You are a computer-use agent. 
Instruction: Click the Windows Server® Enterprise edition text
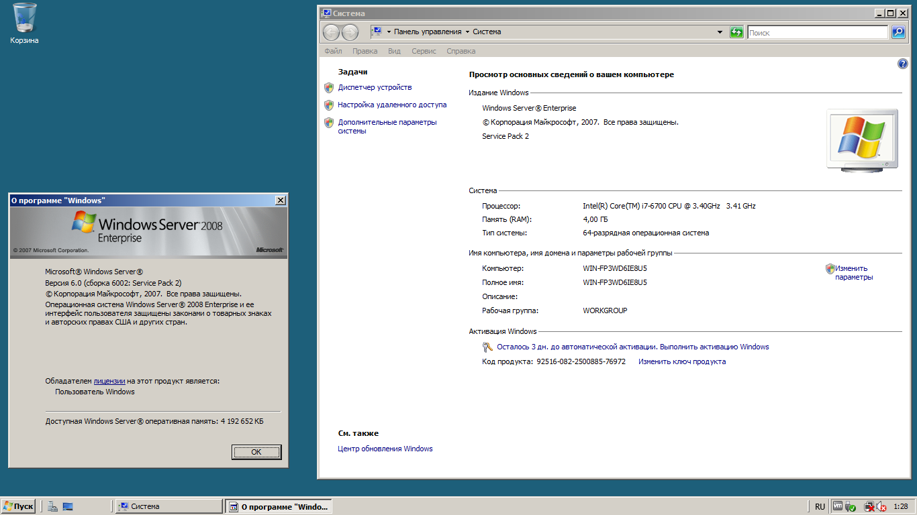(529, 109)
